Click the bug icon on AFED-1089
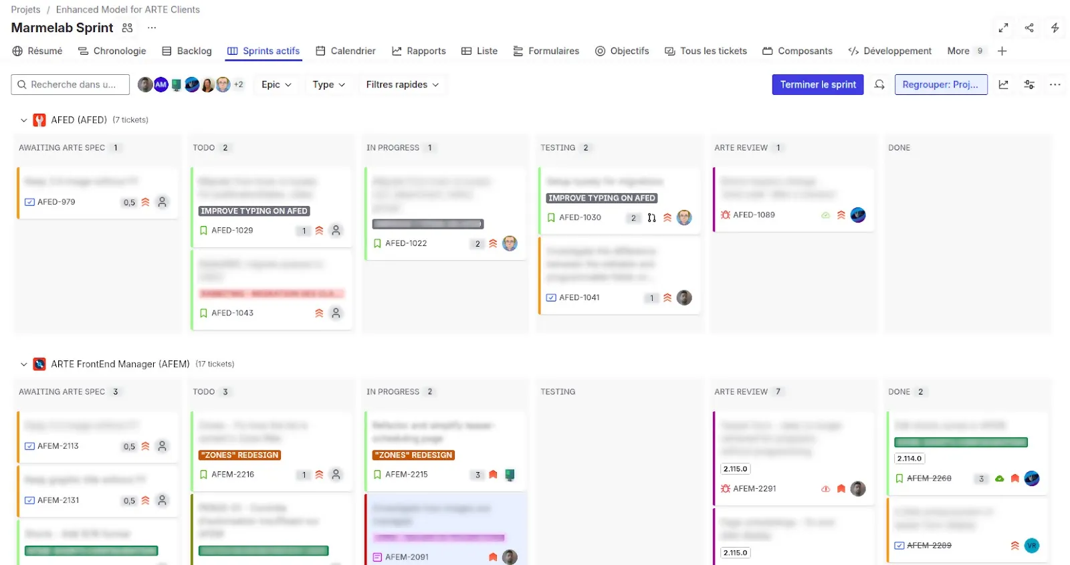Viewport: 1070px width, 565px height. tap(725, 215)
